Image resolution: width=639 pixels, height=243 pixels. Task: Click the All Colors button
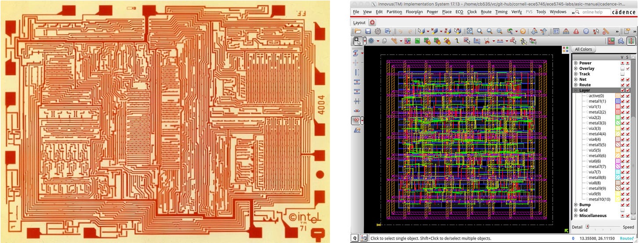click(x=583, y=50)
